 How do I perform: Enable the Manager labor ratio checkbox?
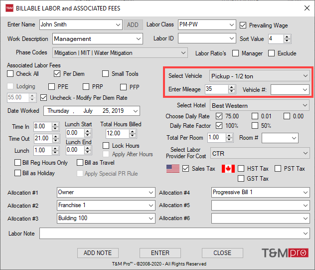pos(235,53)
